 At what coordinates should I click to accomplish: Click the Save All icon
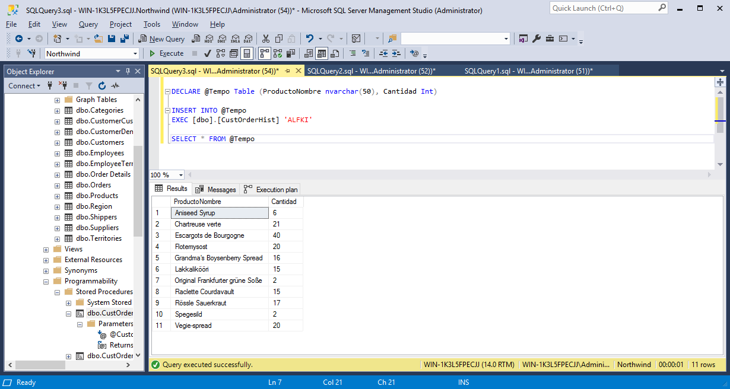pos(125,39)
